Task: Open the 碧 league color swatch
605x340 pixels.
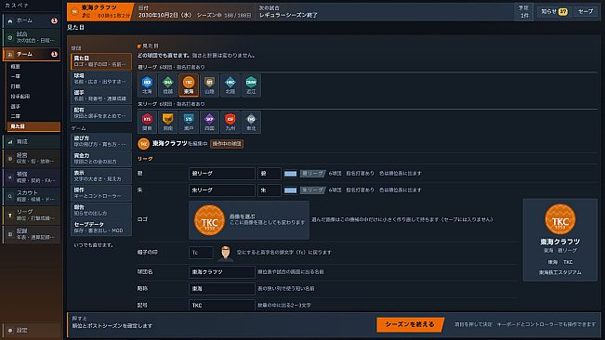Action: [290, 174]
